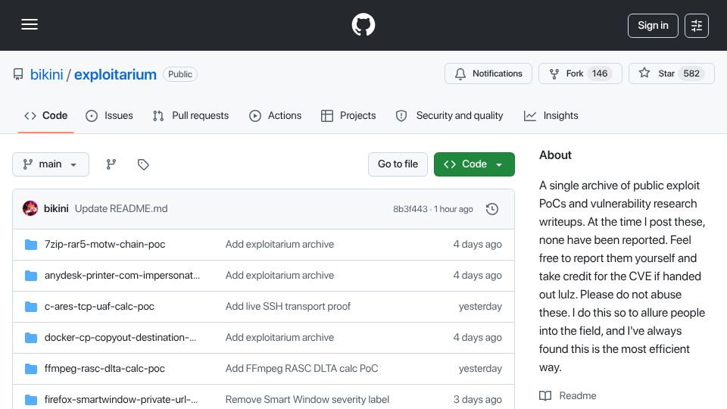Click '3 days ago' on firefox row

(478, 400)
